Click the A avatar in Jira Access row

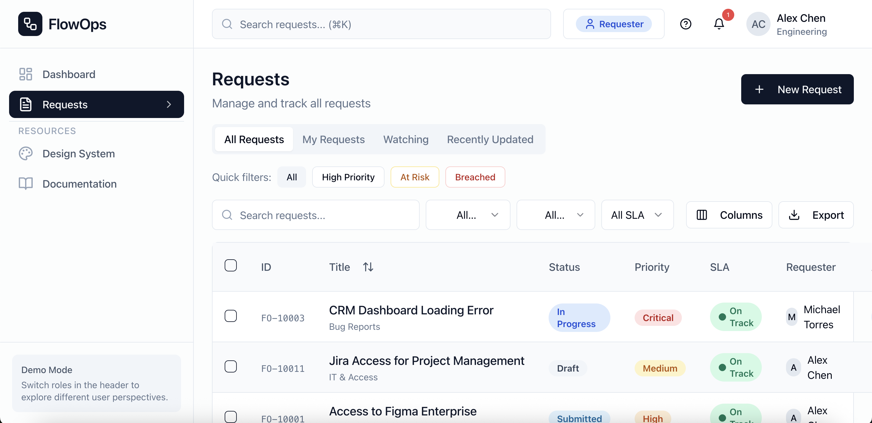coord(793,368)
